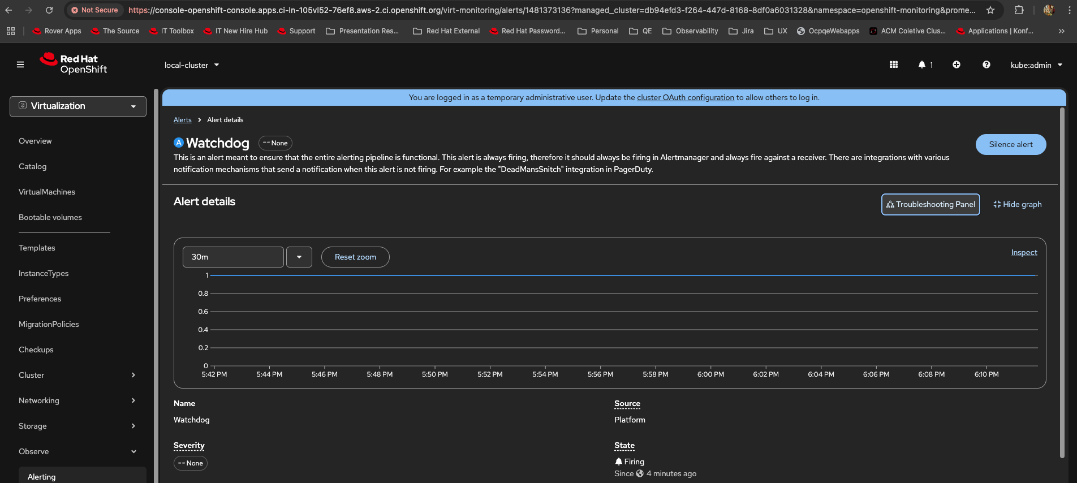
Task: Go to VirtualMachines in sidebar
Action: 47,192
